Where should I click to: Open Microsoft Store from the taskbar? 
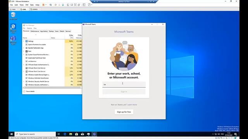(77, 134)
